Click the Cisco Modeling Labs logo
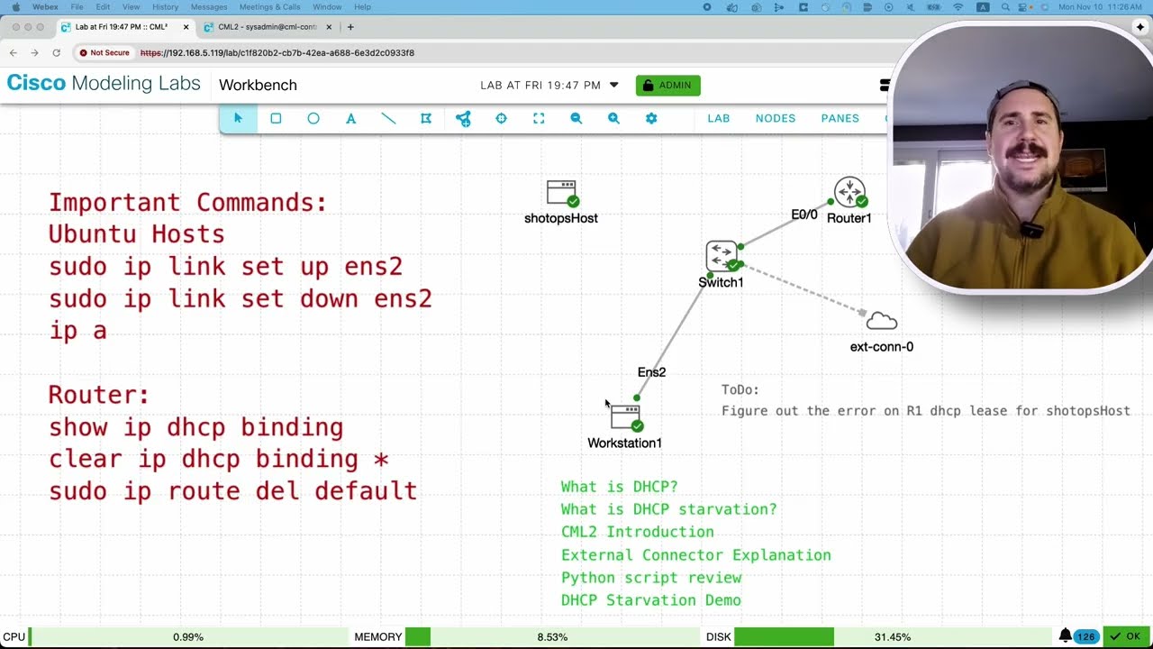Screen dimensions: 1153x649 [x=104, y=84]
